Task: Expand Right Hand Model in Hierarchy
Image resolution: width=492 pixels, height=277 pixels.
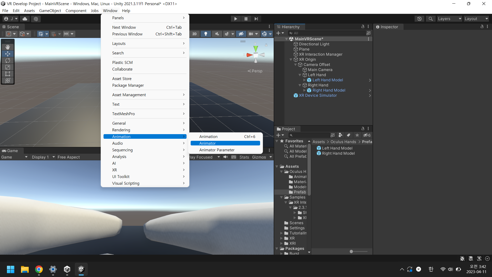Action: (x=304, y=90)
